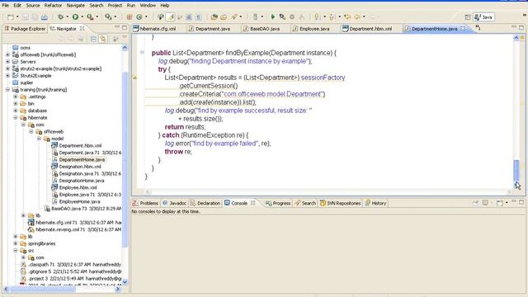Toggle Link with Editor in Navigator
The height and width of the screenshot is (297, 528).
[103, 39]
